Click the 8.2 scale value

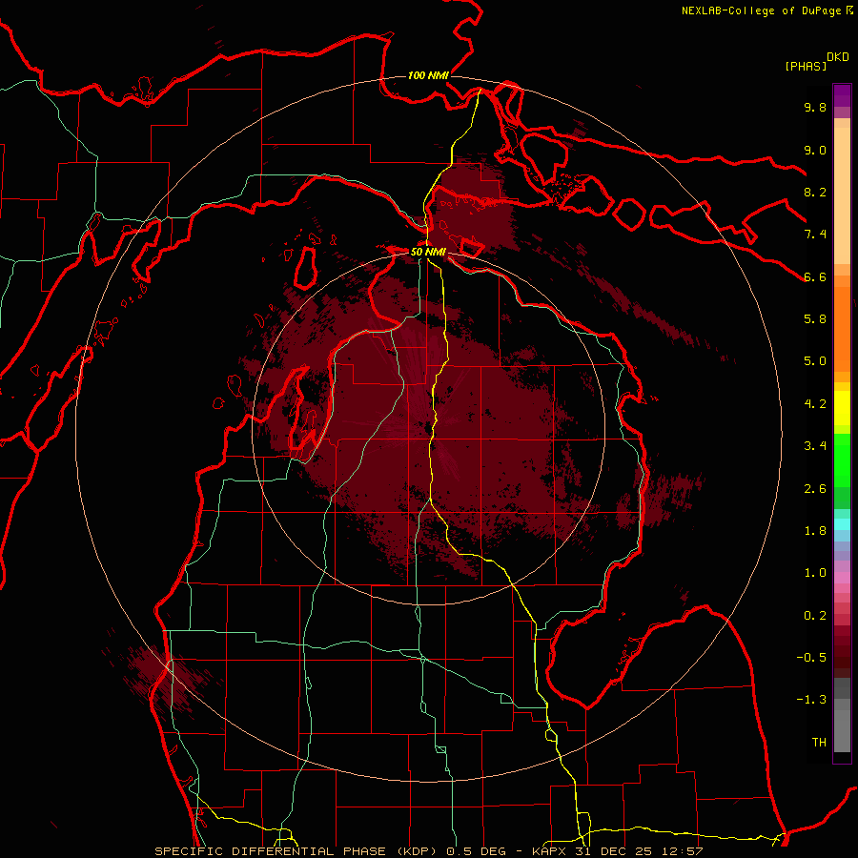click(815, 192)
